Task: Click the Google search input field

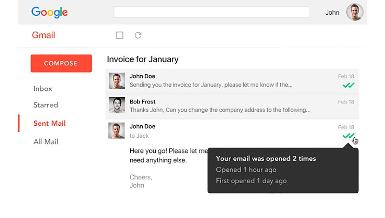Action: pos(212,12)
